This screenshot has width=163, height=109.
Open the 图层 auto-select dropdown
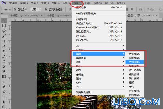(36, 9)
